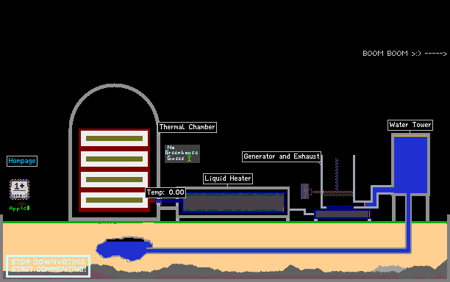Click the BOOM BOOM arrow text
Viewport: 450px width, 282px height.
[405, 54]
